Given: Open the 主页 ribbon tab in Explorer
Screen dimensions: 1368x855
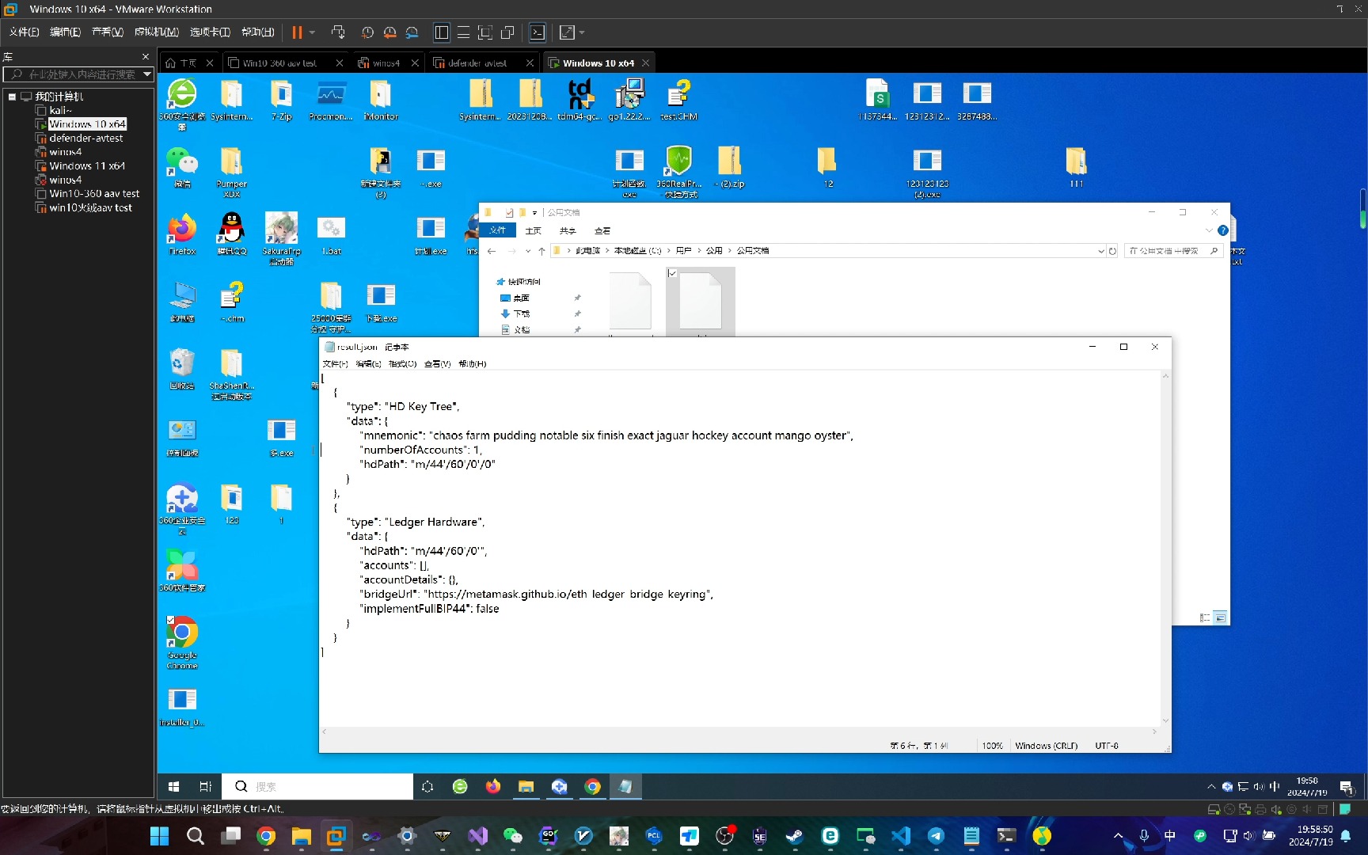Looking at the screenshot, I should 534,230.
